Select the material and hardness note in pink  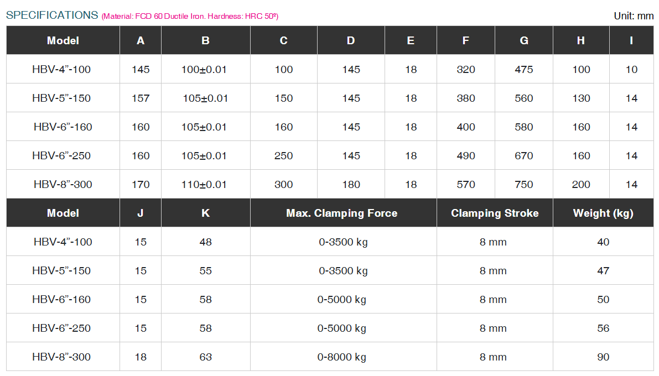(x=190, y=17)
